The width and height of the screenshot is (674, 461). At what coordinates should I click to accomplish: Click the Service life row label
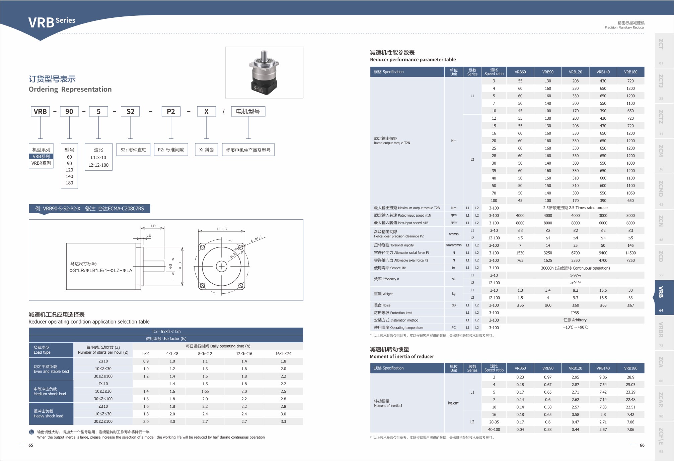click(x=390, y=268)
